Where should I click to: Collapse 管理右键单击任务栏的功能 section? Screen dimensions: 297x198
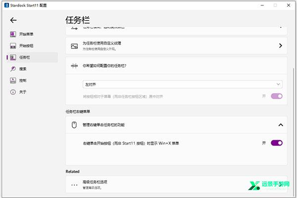(x=281, y=125)
